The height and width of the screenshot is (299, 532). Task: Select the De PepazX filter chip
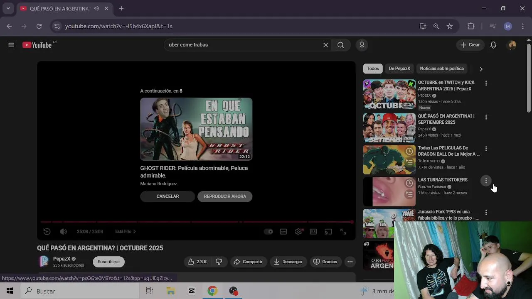[x=399, y=69]
